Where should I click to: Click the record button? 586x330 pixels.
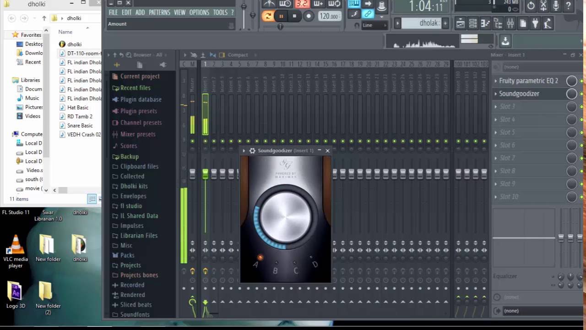click(x=309, y=16)
